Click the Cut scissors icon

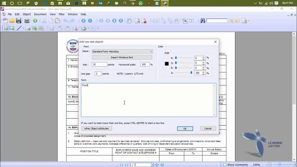pos(44,20)
